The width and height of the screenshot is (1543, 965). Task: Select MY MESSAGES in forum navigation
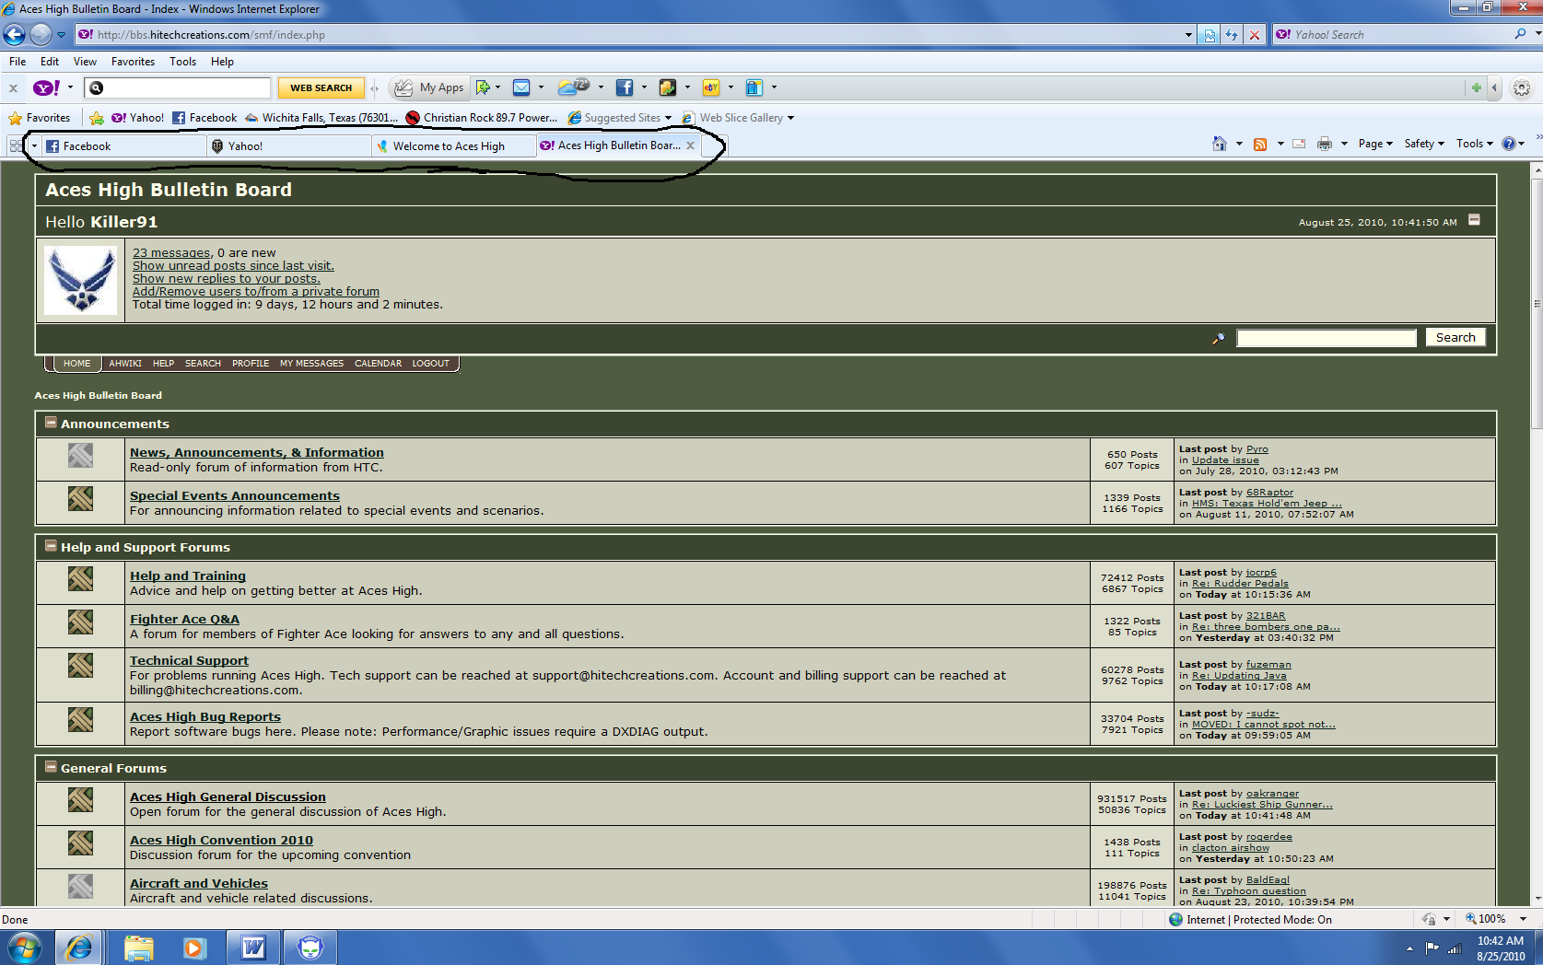[x=311, y=364]
